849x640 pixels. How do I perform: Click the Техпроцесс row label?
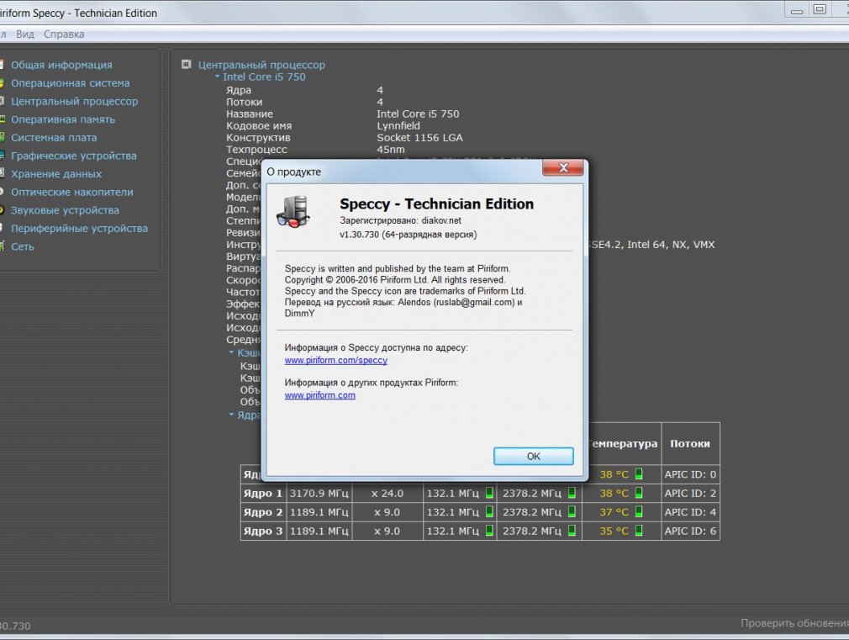point(256,150)
